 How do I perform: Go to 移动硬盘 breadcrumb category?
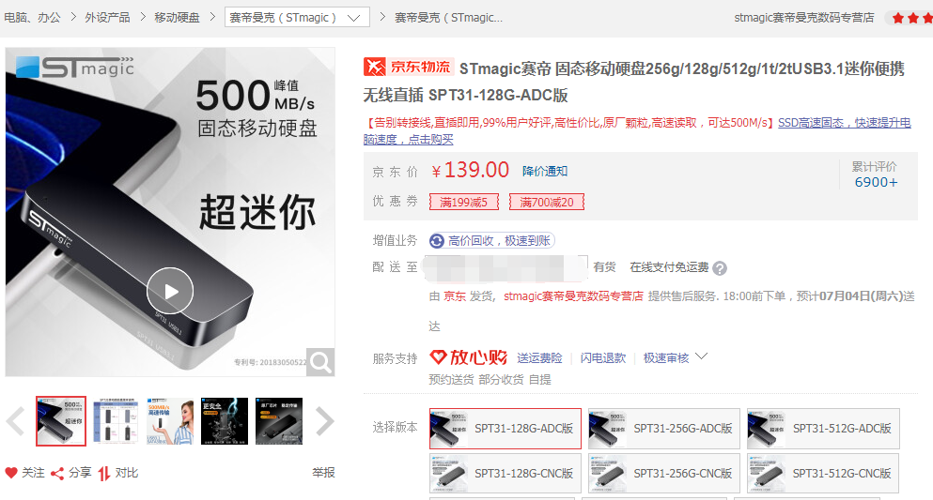pos(177,17)
